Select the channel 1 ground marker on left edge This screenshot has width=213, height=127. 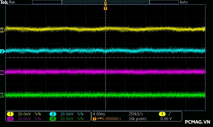[x=2, y=30]
